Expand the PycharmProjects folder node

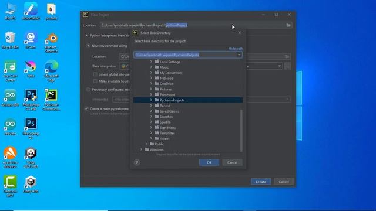(x=151, y=100)
